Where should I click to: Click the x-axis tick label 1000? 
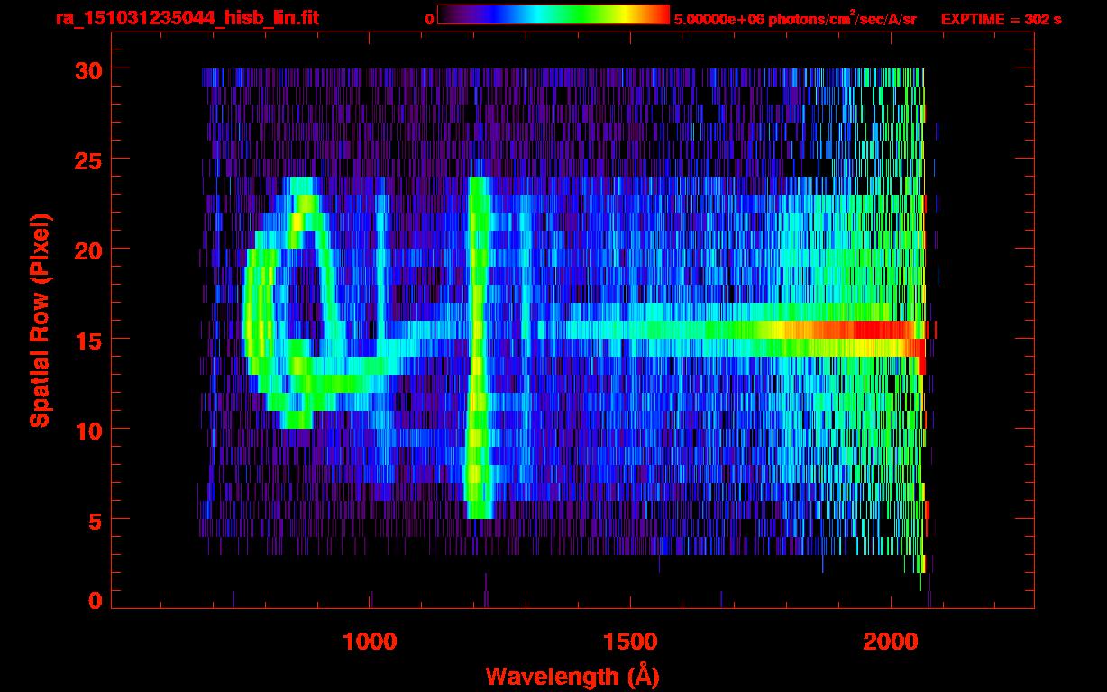[370, 642]
